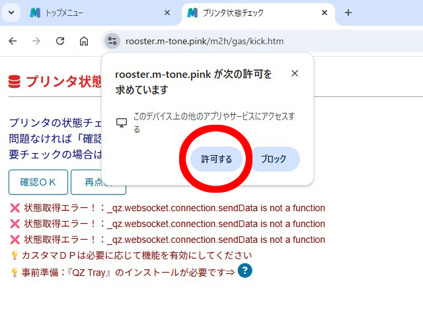Screen dimensions: 423x330
Task: Click the forward arrow icon
Action: 36,41
